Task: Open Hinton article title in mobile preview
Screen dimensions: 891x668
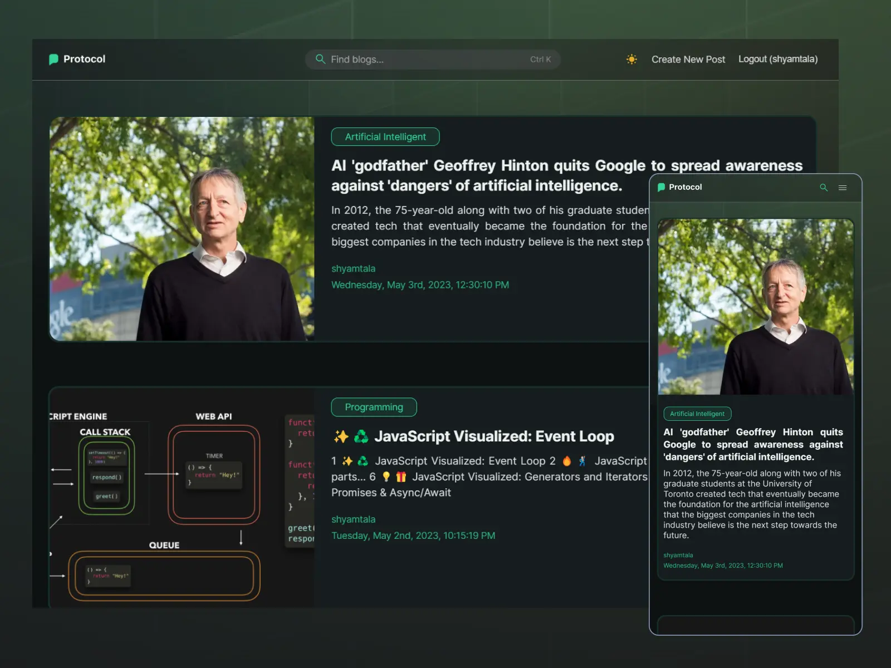Action: [x=753, y=444]
